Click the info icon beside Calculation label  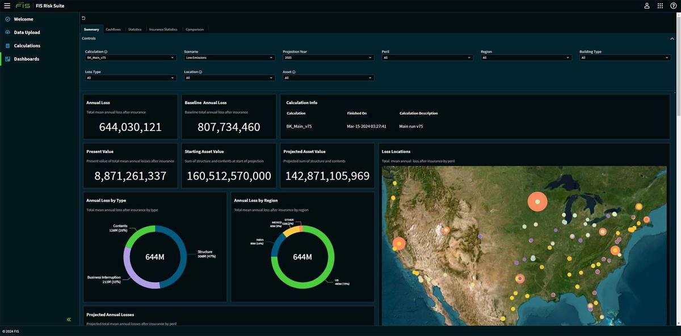[106, 52]
